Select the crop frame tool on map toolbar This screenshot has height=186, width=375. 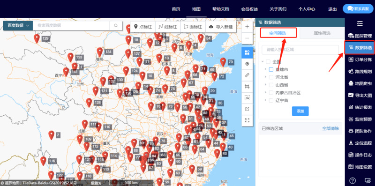pos(247,87)
